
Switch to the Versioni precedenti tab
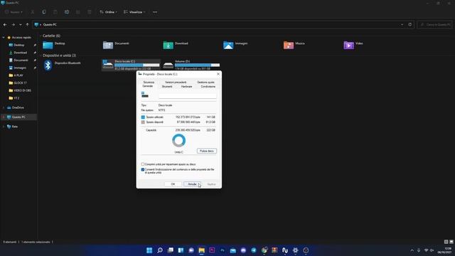176,82
